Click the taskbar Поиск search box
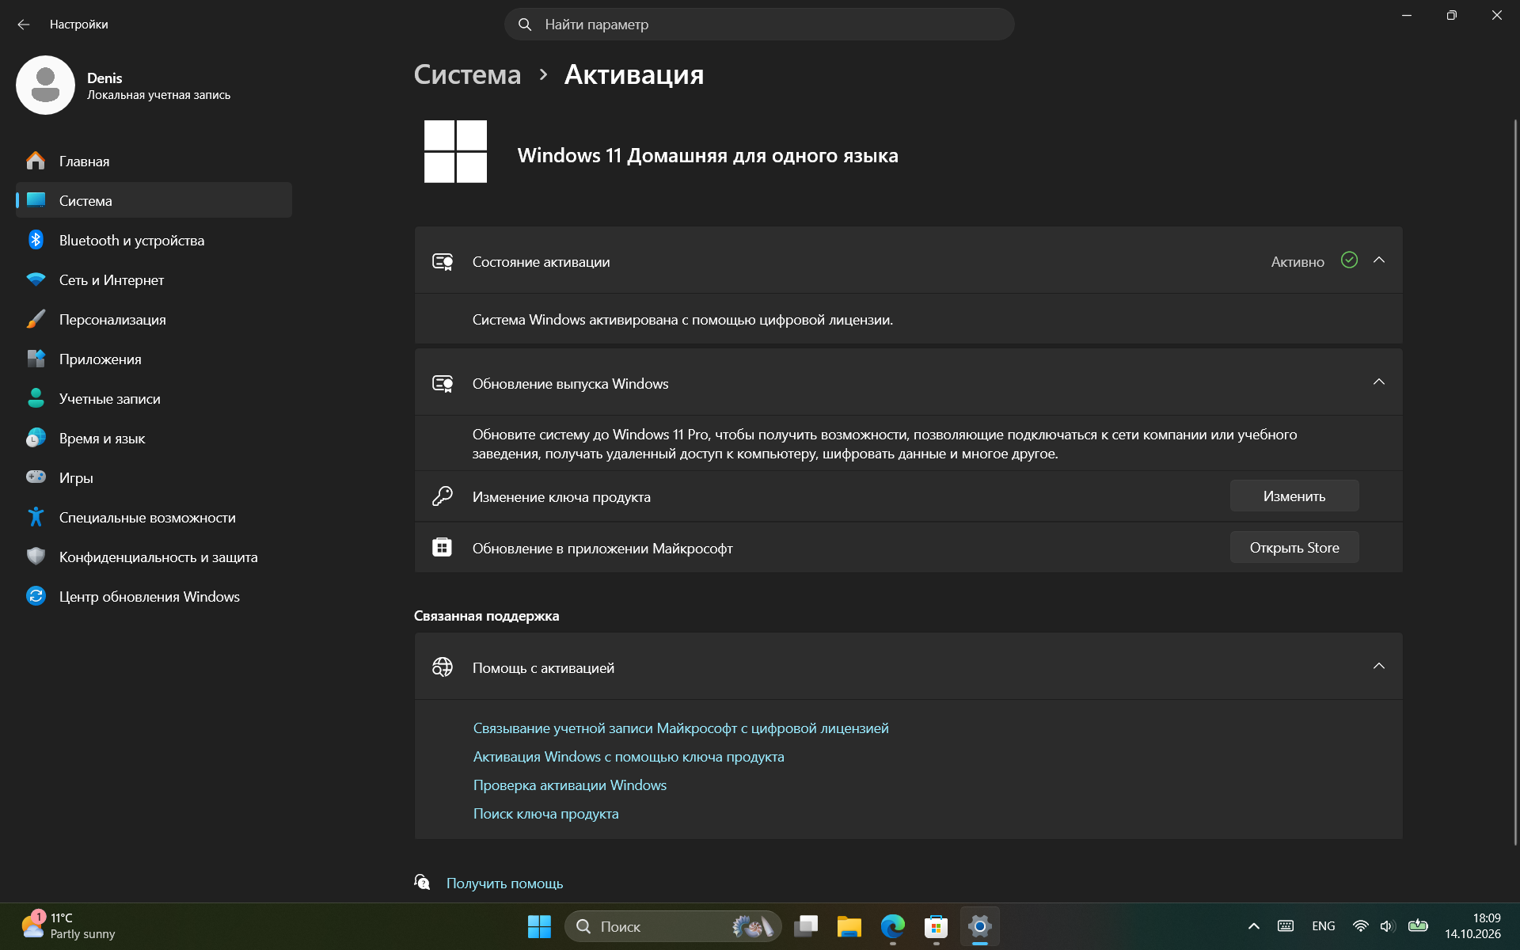The image size is (1520, 950). [x=673, y=926]
